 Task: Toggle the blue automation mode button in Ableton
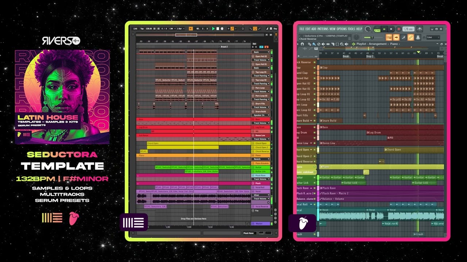tap(261, 47)
